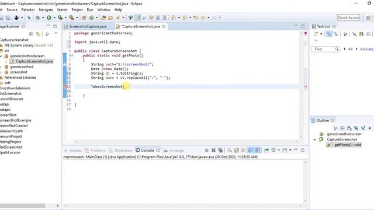Open dropdown arrow next to Back arrow
This screenshot has height=210, width=374.
[208, 17]
